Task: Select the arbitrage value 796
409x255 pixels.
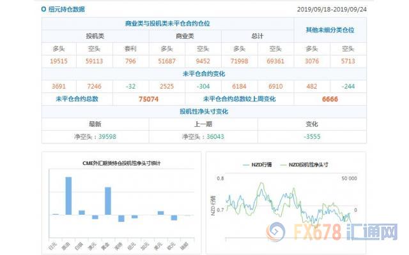Action: click(130, 61)
